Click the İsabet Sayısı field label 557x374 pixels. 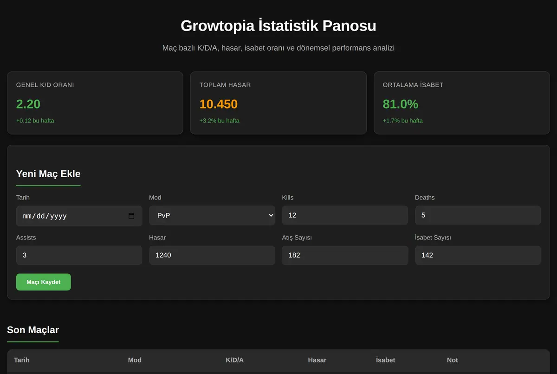click(433, 238)
